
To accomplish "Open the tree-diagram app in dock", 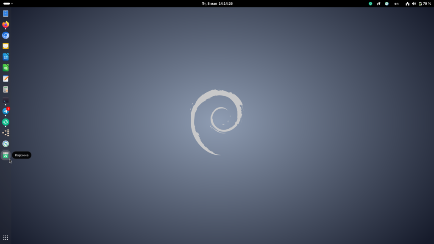I will coord(6,133).
